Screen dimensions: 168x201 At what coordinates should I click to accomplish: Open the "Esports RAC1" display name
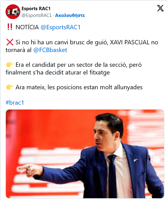(x=36, y=9)
